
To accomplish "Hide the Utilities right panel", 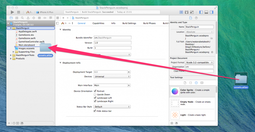I will pyautogui.click(x=211, y=12).
